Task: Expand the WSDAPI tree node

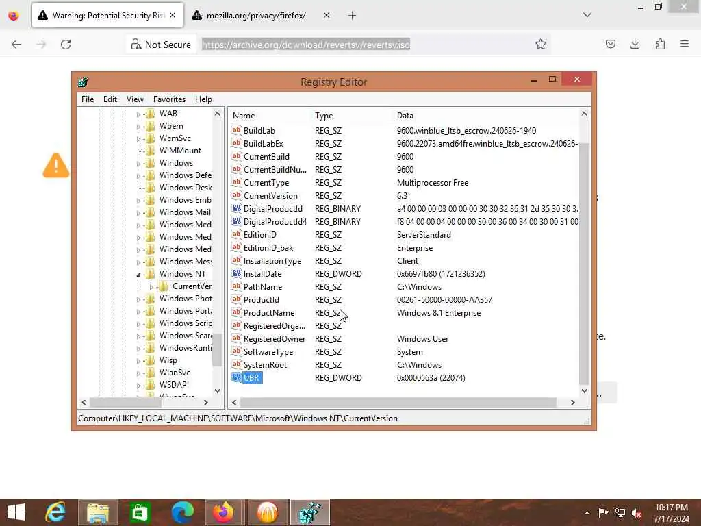Action: coord(138,385)
